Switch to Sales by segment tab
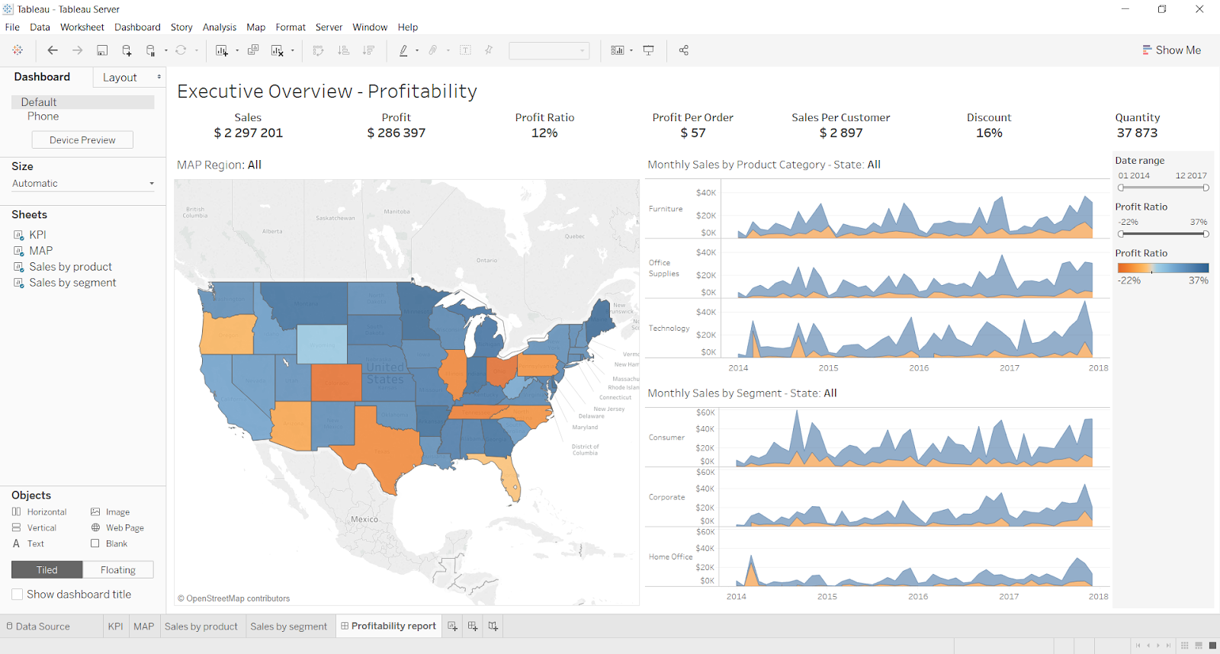The height and width of the screenshot is (654, 1220). pyautogui.click(x=288, y=627)
